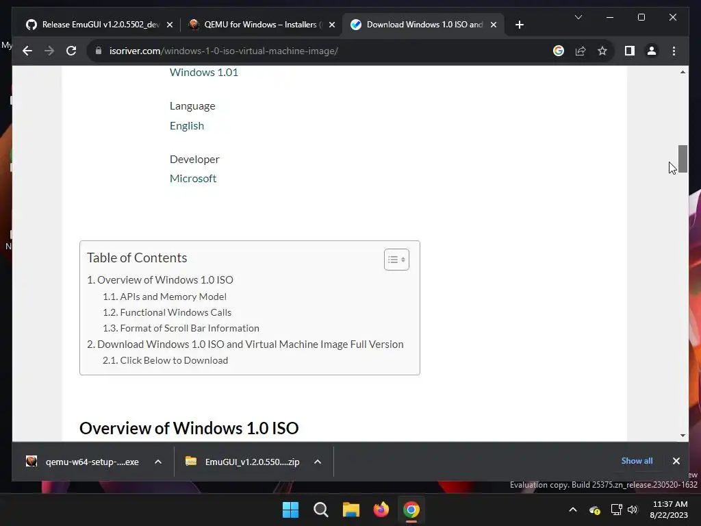Open a new browser tab
The height and width of the screenshot is (526, 701).
pos(519,25)
